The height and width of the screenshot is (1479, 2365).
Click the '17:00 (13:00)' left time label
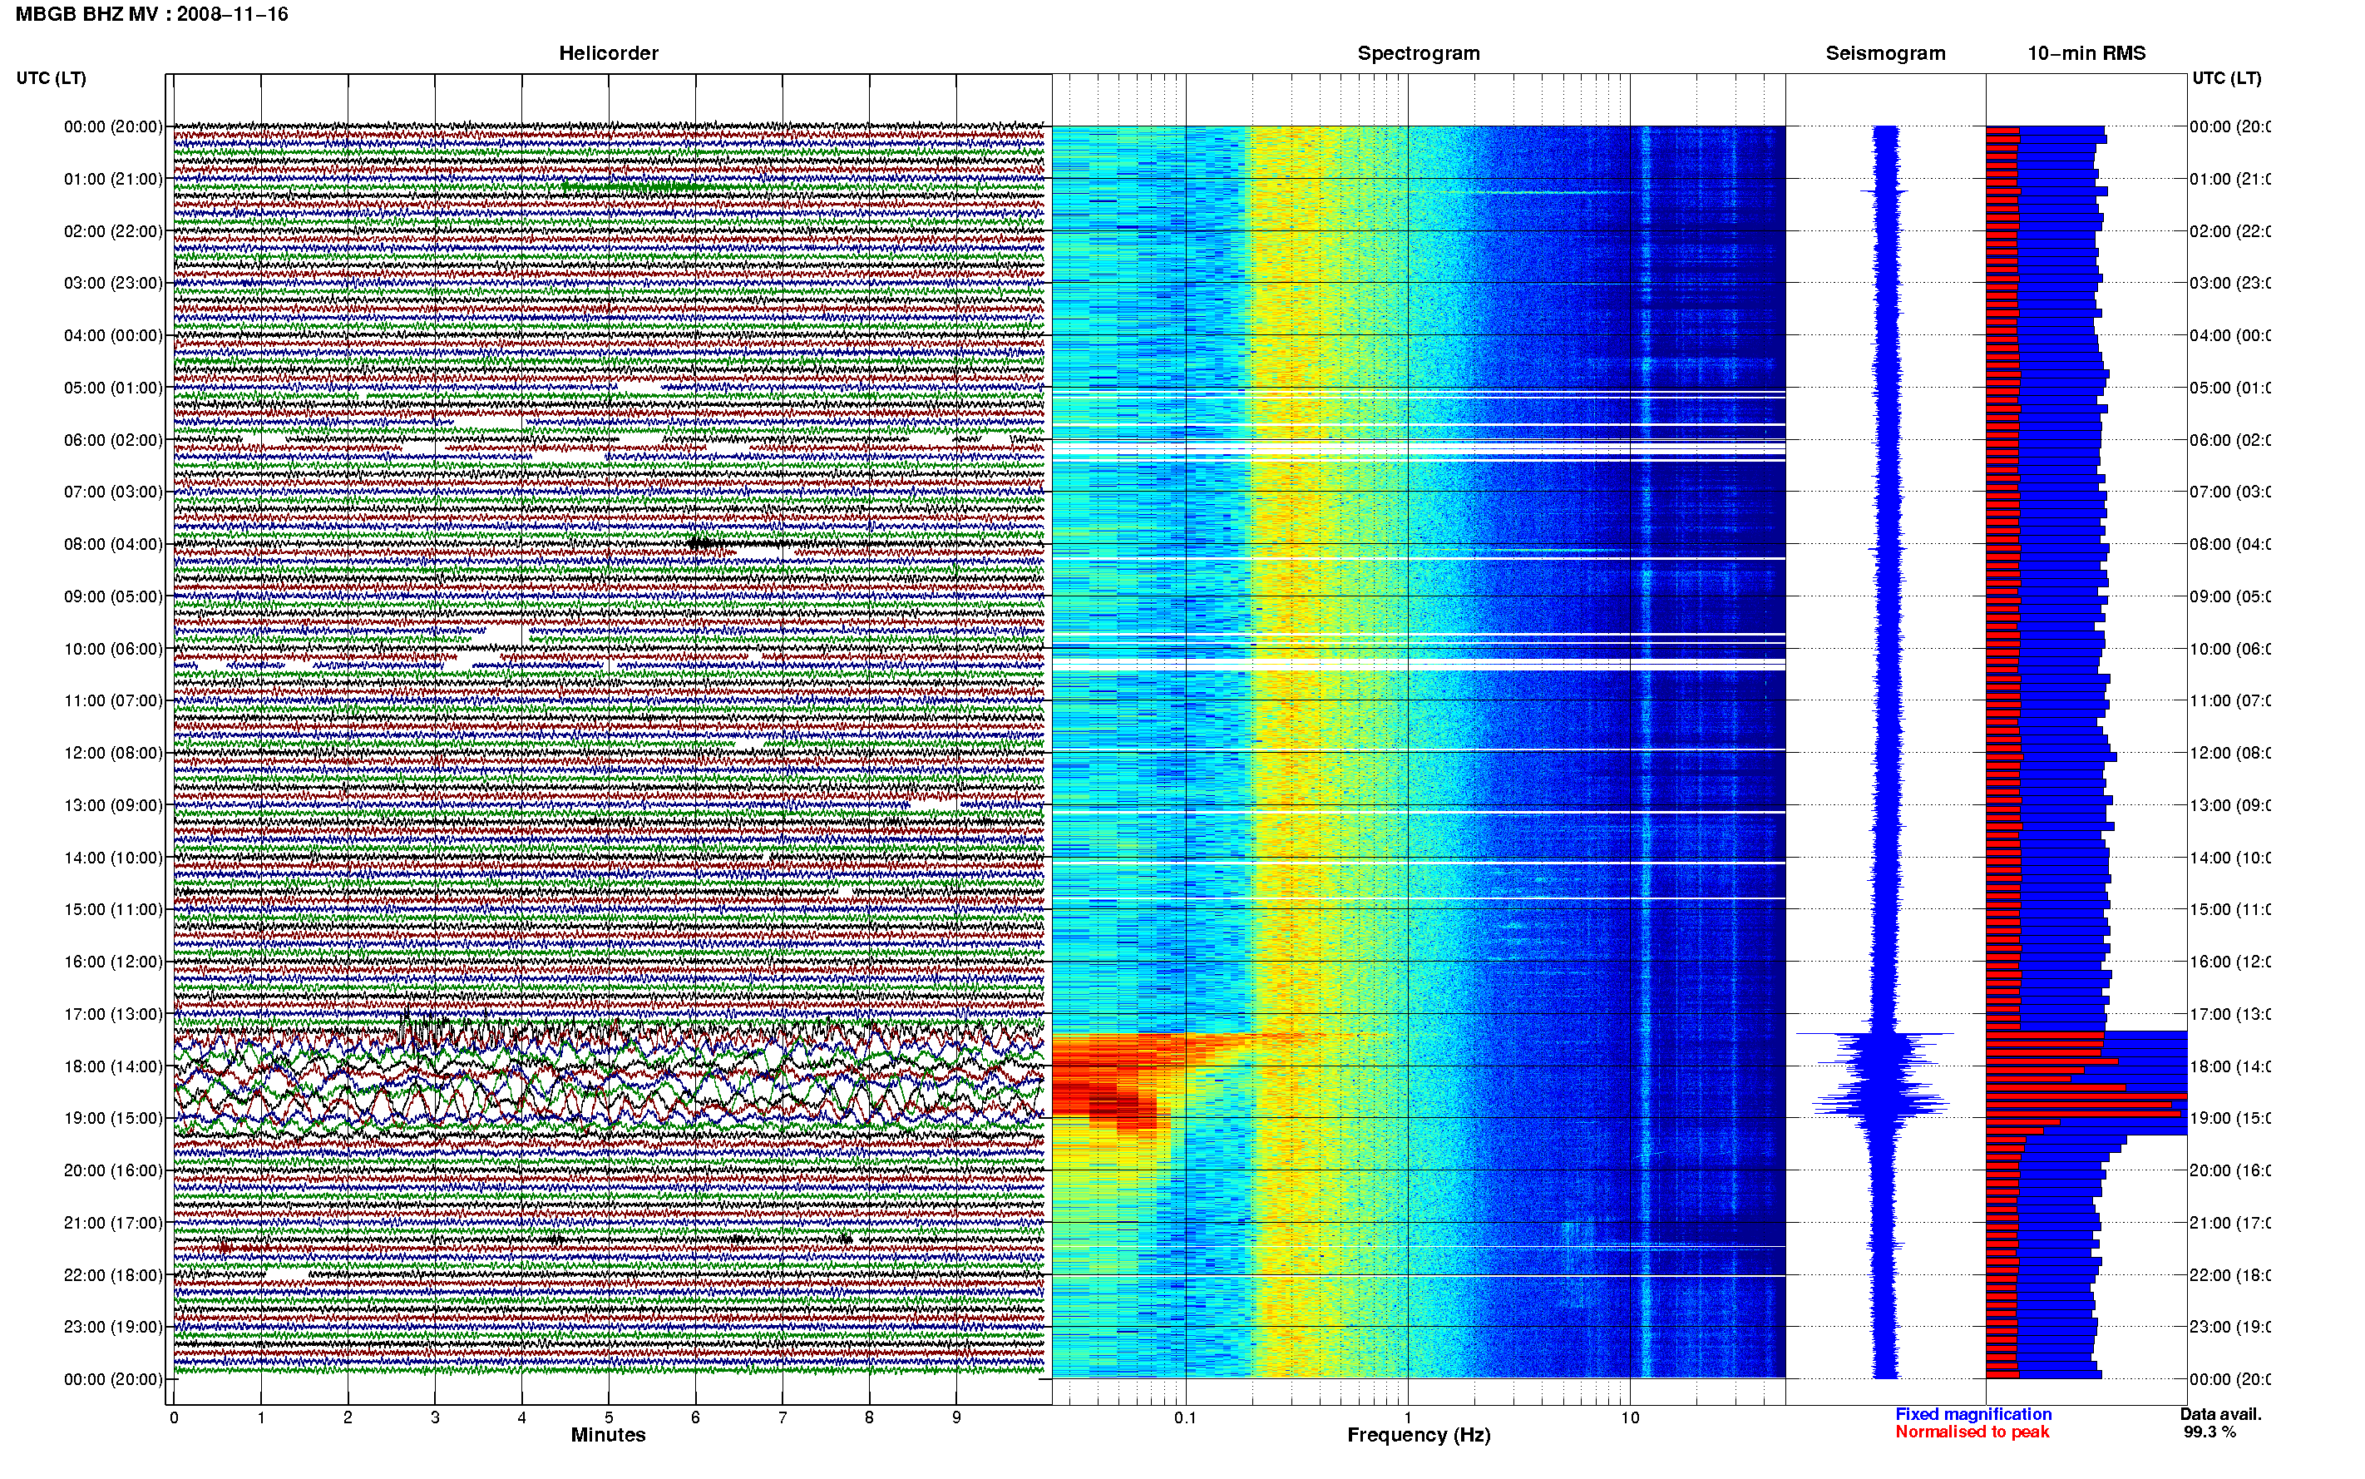[113, 1014]
